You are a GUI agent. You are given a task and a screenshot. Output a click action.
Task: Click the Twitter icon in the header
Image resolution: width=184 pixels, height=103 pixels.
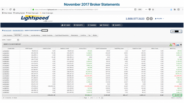[148, 19]
